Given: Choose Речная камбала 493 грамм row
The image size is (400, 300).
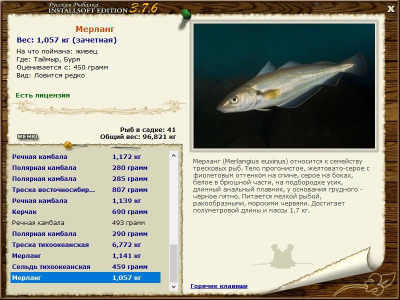Looking at the screenshot, I should point(85,223).
